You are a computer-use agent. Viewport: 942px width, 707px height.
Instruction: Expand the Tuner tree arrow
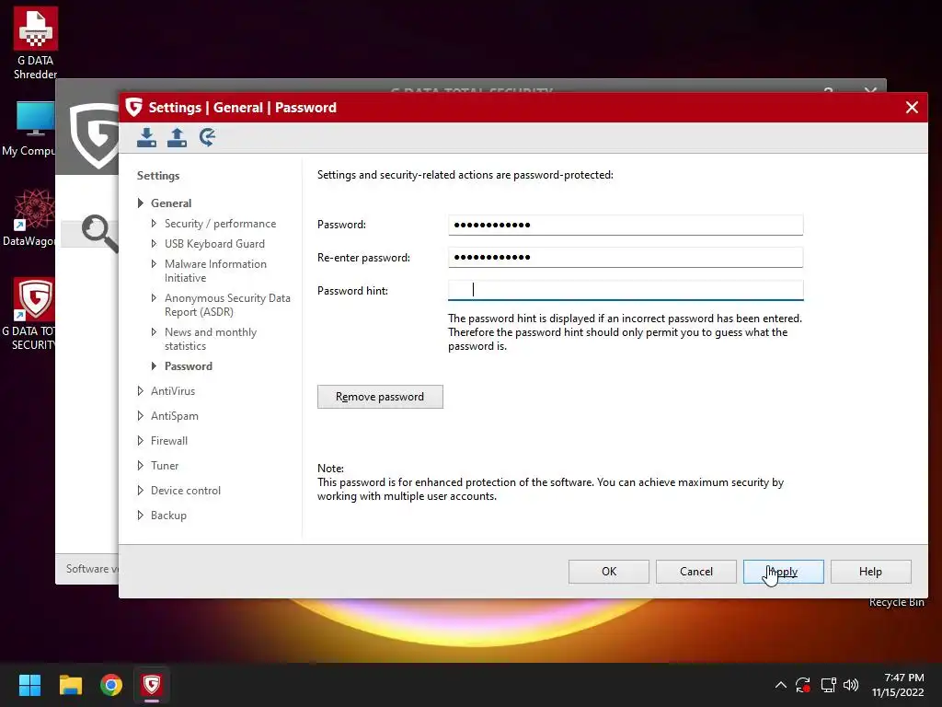tap(140, 465)
